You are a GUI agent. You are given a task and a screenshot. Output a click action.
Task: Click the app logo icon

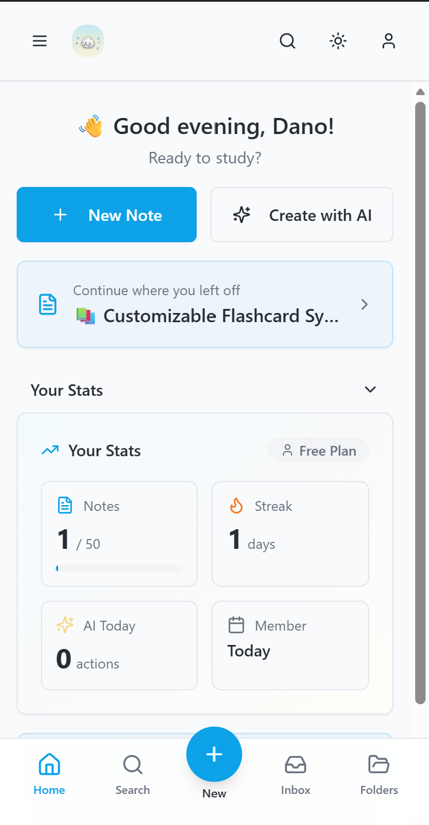click(88, 41)
